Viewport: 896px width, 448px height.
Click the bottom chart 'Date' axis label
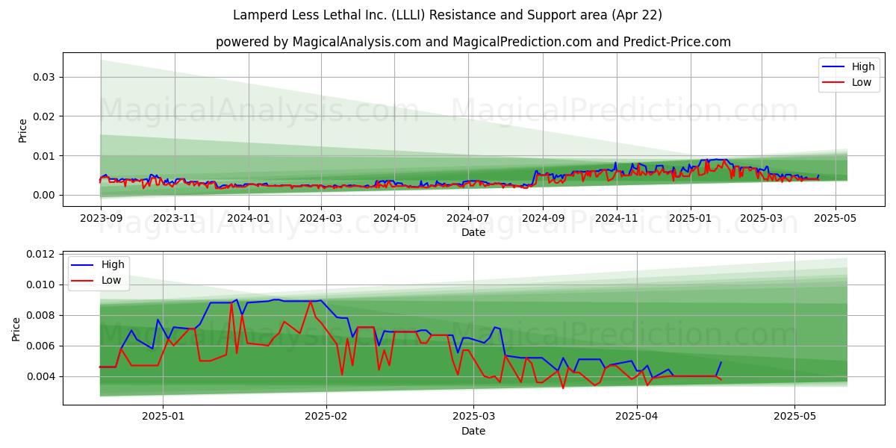tap(473, 431)
